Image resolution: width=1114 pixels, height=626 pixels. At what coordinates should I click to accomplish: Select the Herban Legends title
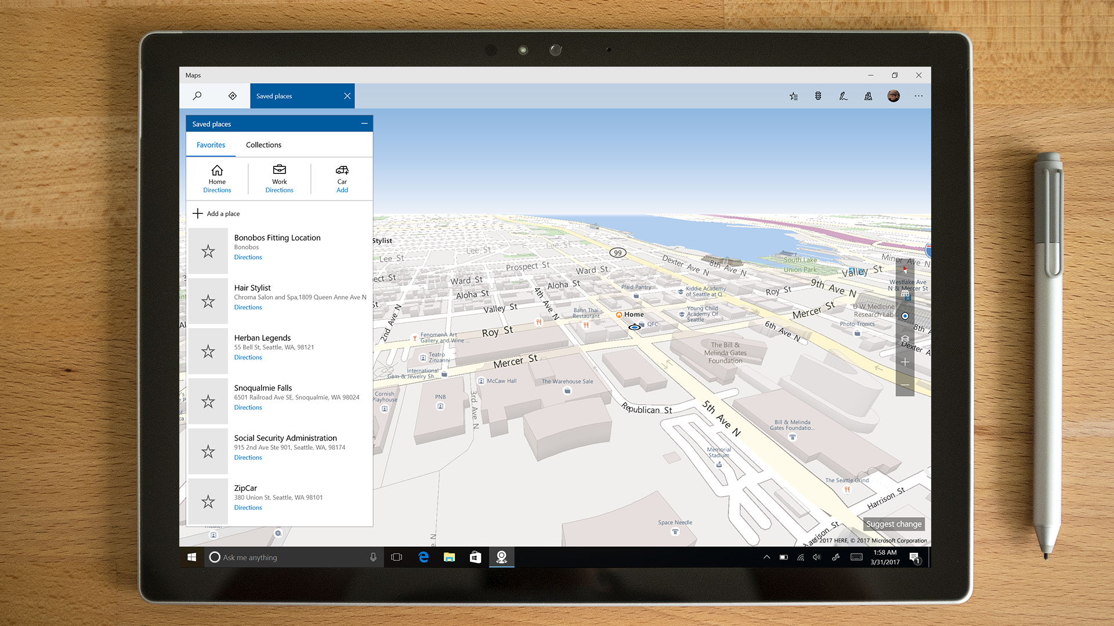coord(262,338)
